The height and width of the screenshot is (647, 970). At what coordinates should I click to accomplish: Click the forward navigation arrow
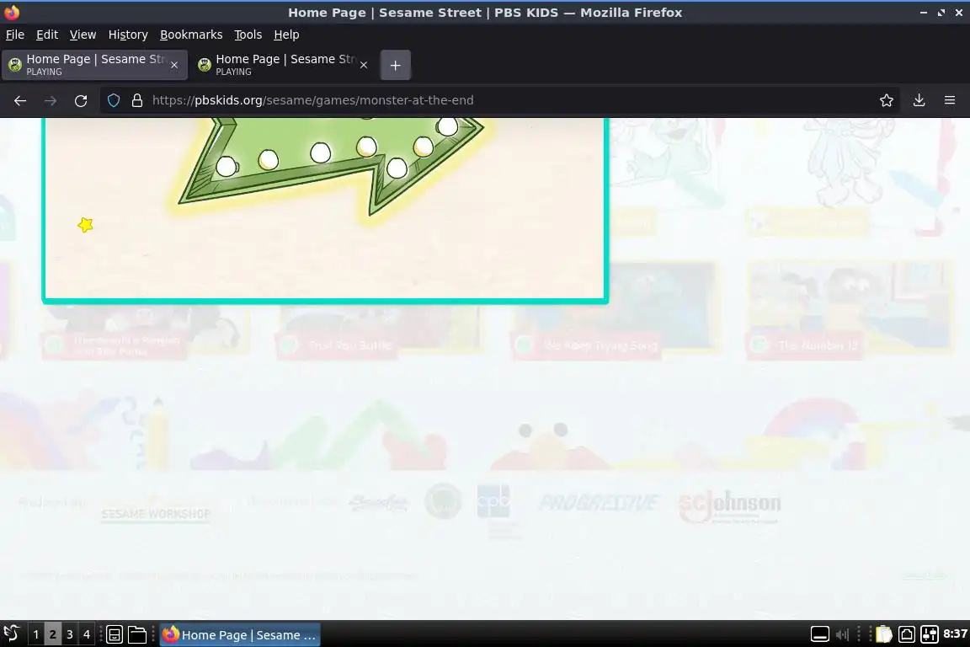pos(51,100)
